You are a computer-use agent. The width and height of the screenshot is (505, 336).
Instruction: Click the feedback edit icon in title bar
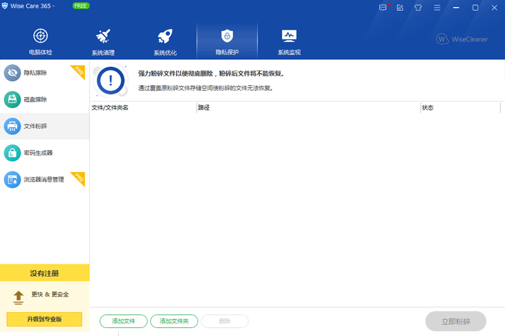click(x=400, y=8)
